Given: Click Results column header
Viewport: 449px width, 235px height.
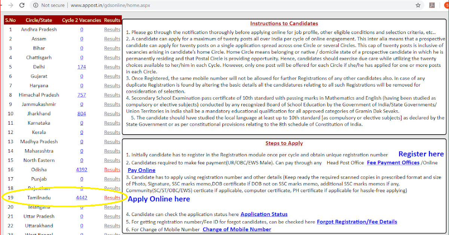Looking at the screenshot, I should tap(112, 20).
